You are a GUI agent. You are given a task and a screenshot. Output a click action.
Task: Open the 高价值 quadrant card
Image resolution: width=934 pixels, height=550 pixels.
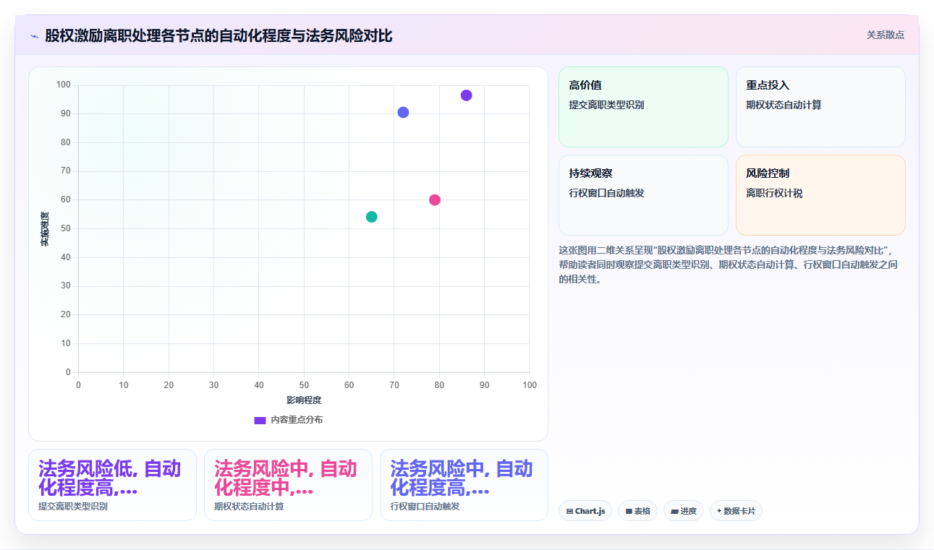tap(643, 107)
